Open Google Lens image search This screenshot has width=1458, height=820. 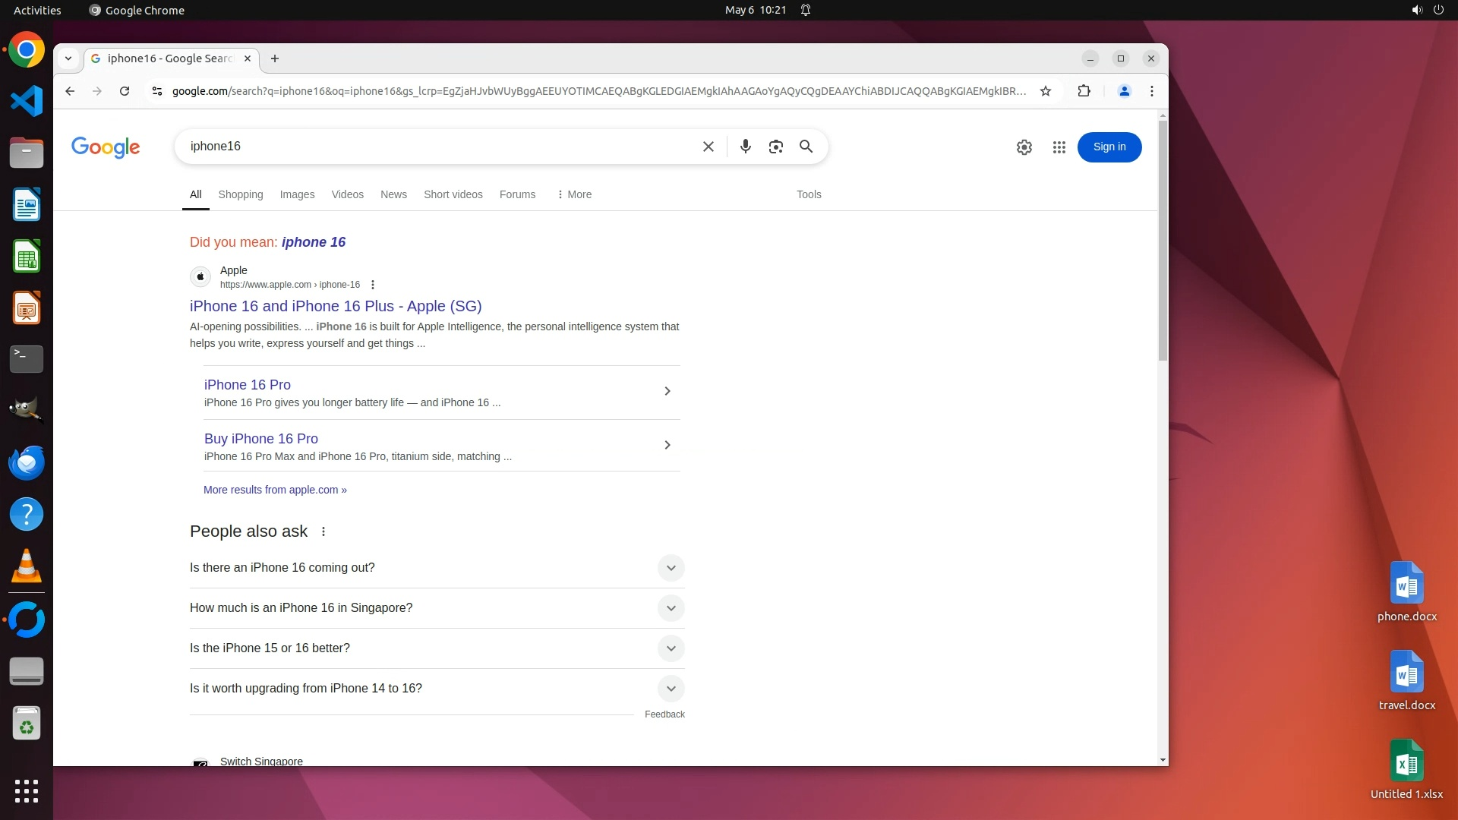[x=775, y=147]
